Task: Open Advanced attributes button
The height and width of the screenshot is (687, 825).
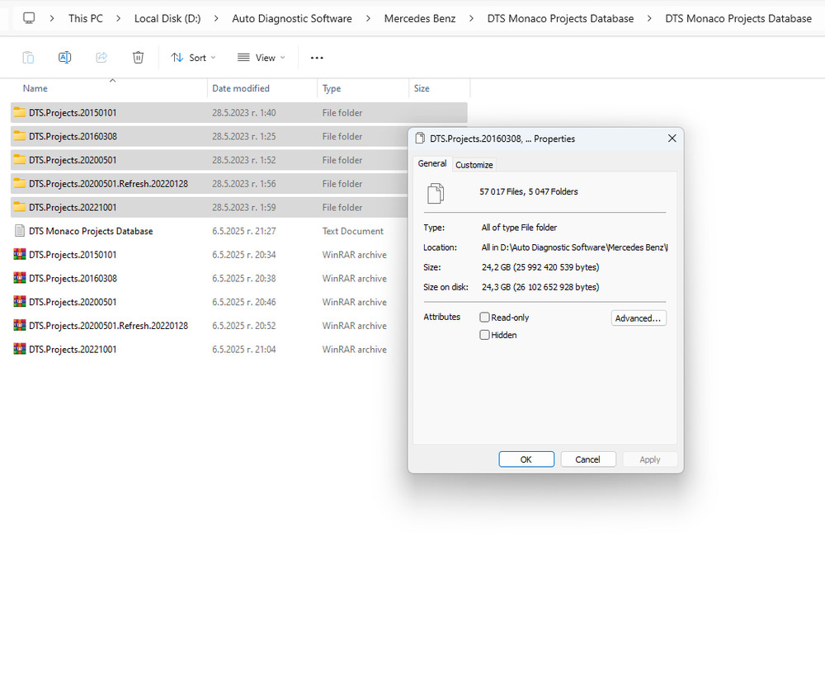Action: tap(639, 318)
